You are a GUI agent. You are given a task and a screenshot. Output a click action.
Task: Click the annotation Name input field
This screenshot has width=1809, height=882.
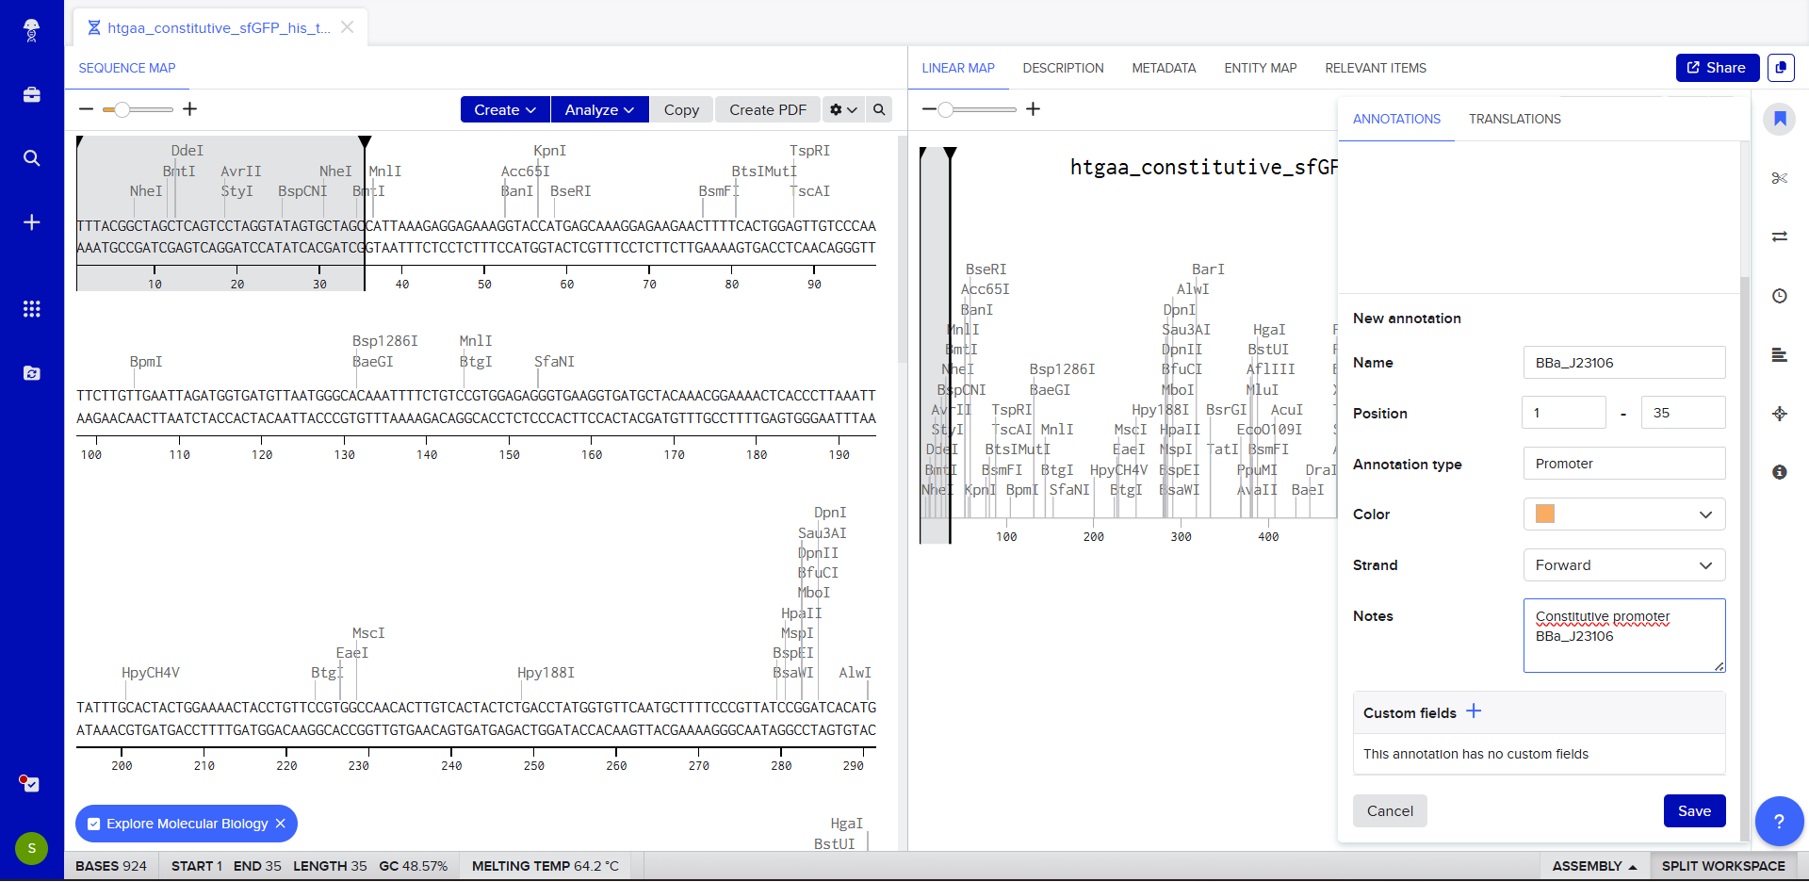[1623, 363]
